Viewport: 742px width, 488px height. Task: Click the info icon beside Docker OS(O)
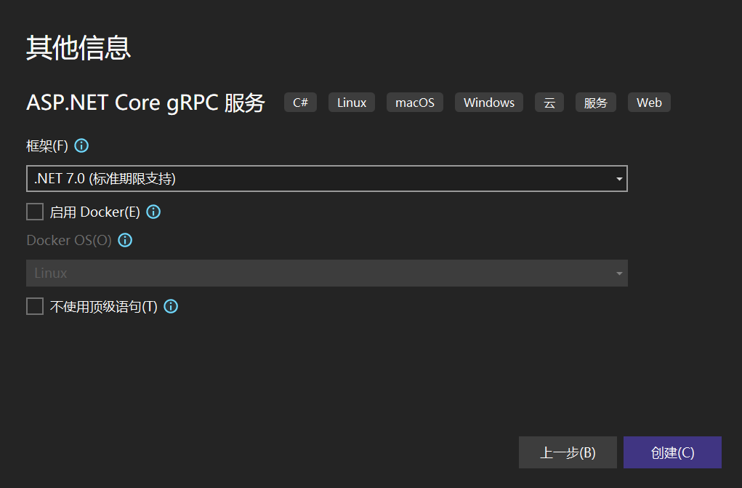coord(125,240)
